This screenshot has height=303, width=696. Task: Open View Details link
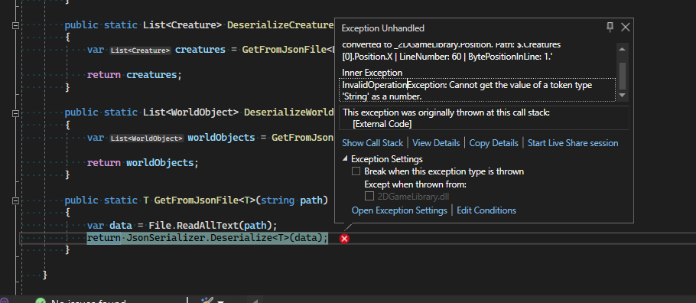(436, 143)
